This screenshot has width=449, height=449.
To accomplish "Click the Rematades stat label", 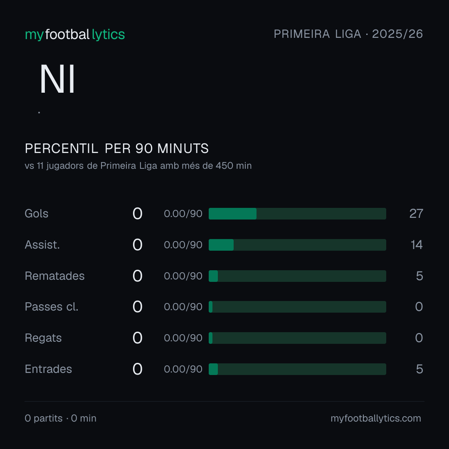I will pyautogui.click(x=55, y=276).
